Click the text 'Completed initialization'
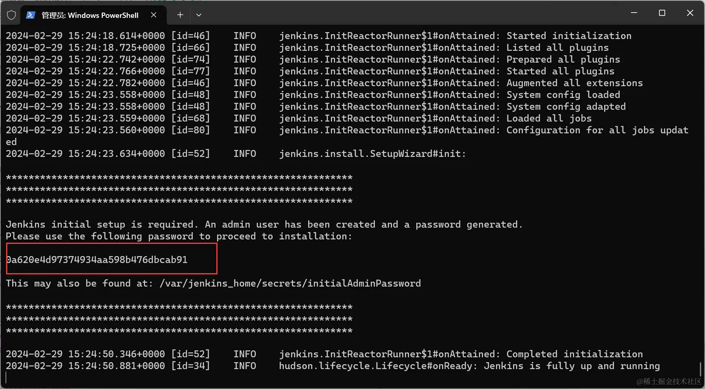This screenshot has width=705, height=389. (x=574, y=354)
